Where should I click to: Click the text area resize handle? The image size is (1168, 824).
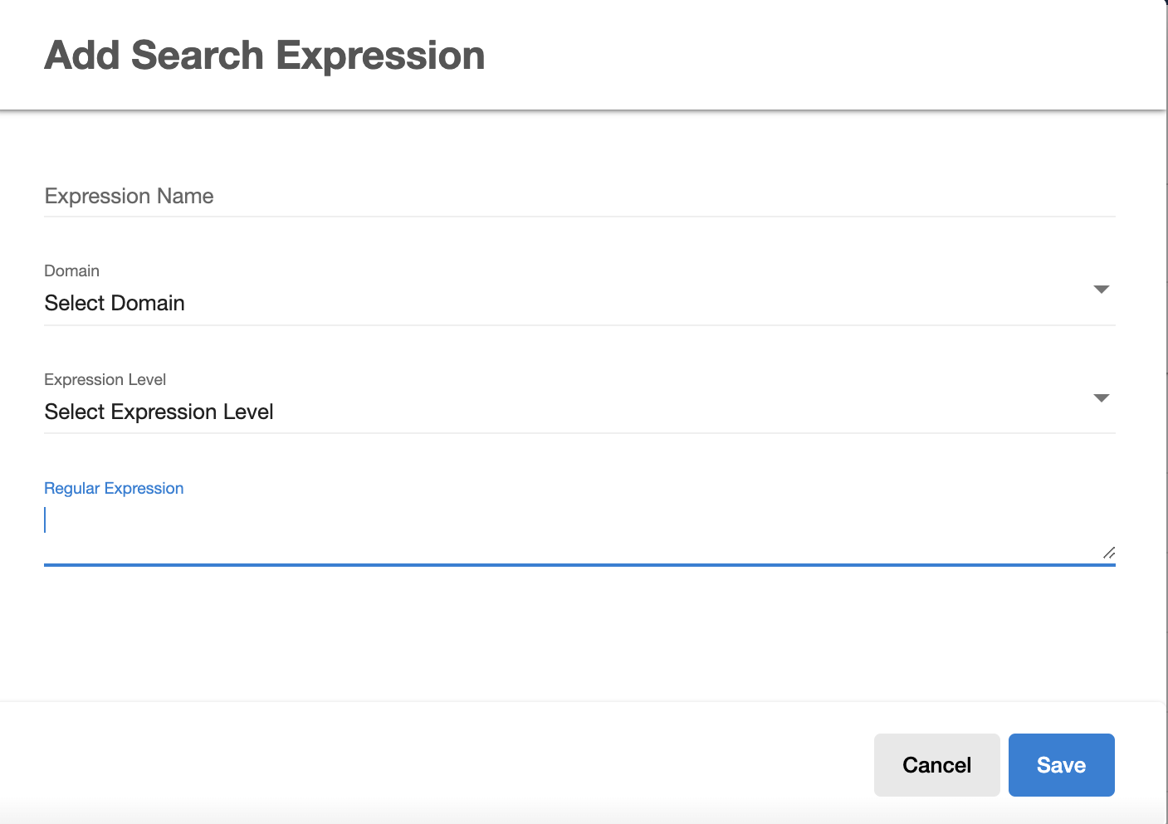point(1109,553)
